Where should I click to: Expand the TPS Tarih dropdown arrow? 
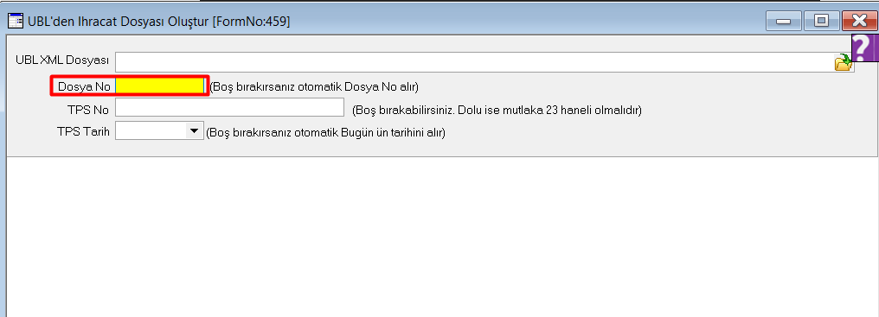point(194,131)
